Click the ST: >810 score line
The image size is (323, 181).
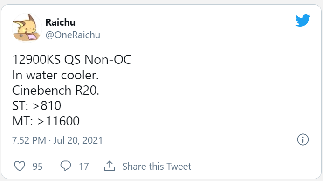click(37, 105)
